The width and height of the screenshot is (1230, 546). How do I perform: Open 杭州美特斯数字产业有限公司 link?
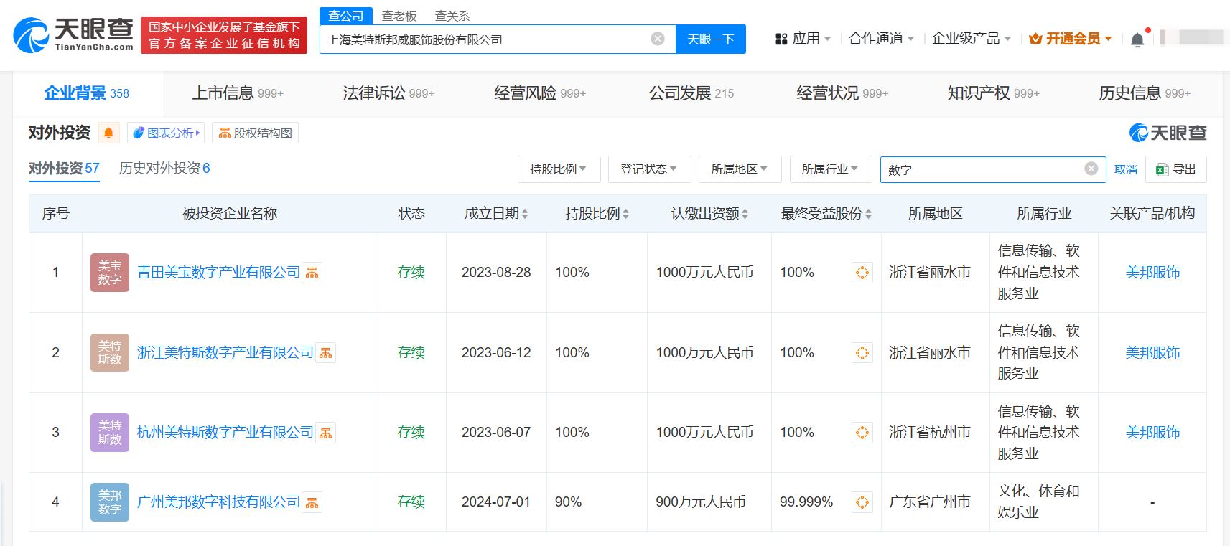point(225,433)
